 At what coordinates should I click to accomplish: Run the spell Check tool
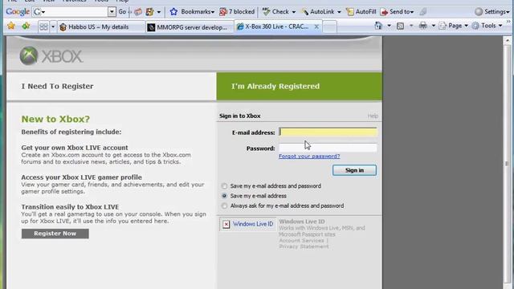pyautogui.click(x=275, y=12)
